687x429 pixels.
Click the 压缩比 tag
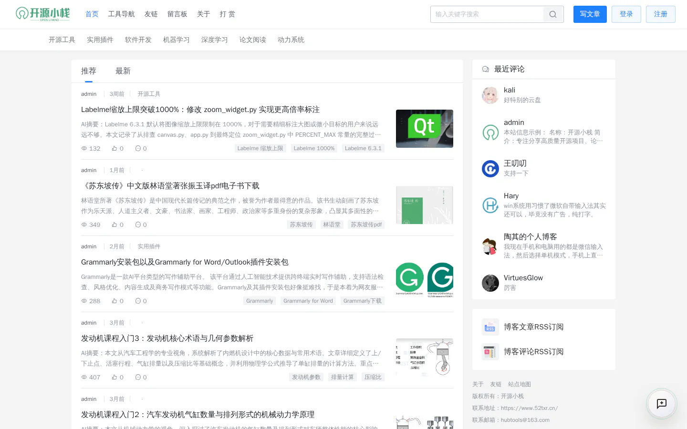coord(373,377)
